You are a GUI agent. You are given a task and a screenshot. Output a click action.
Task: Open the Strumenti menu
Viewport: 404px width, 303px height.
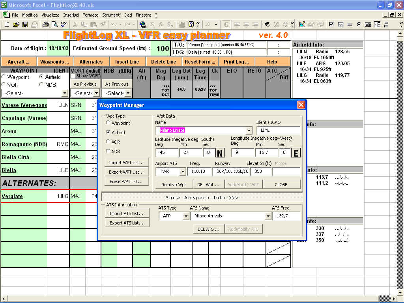tap(111, 15)
